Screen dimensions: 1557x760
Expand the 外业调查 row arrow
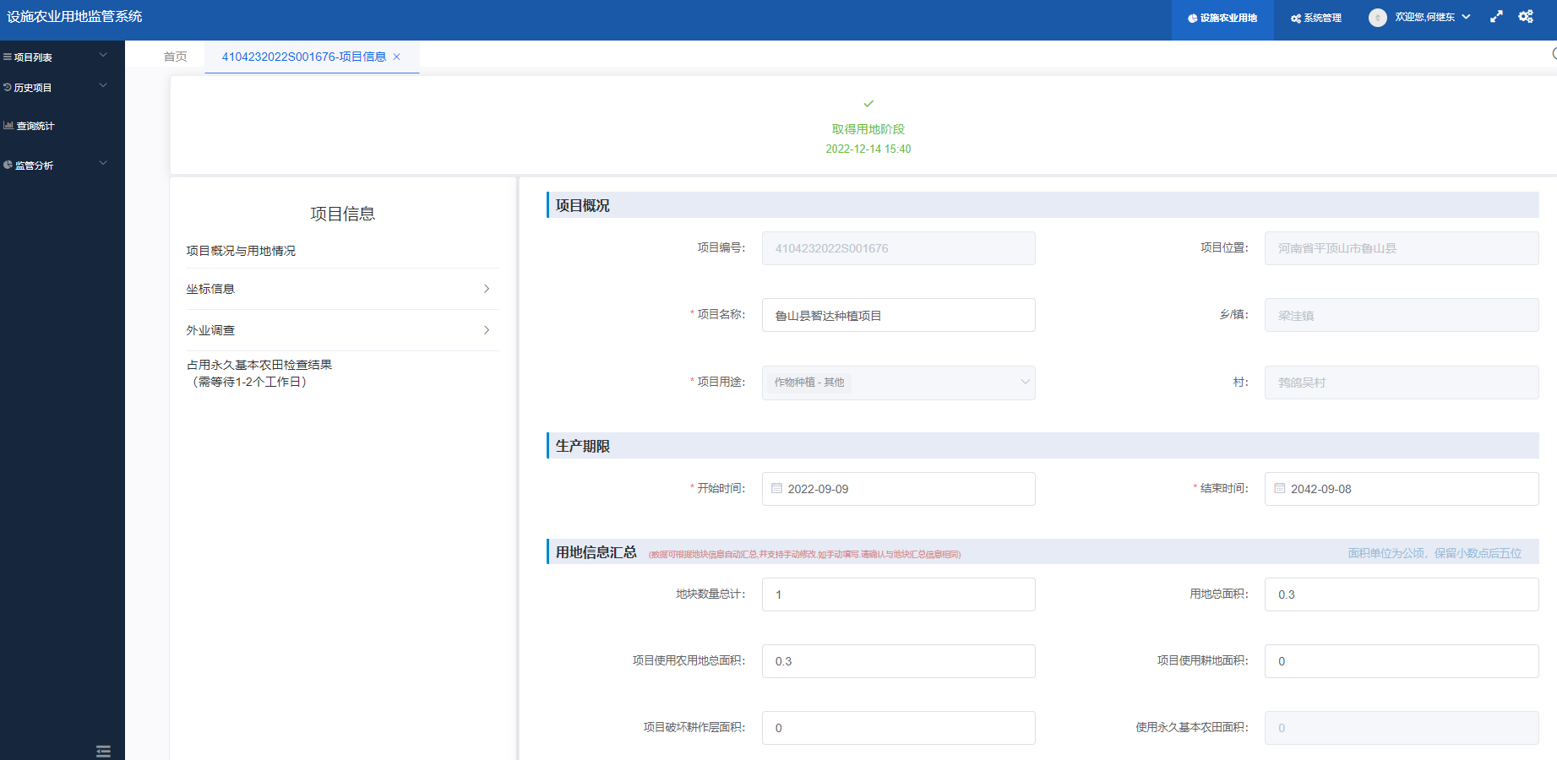[x=487, y=330]
